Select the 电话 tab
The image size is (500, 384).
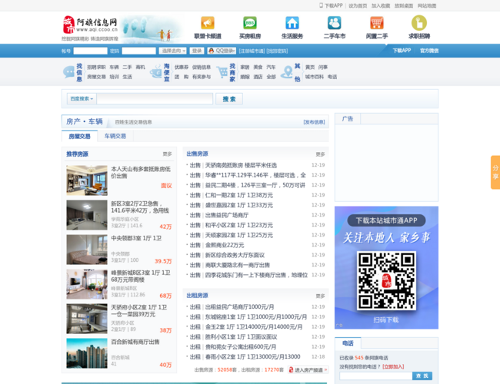point(348,343)
